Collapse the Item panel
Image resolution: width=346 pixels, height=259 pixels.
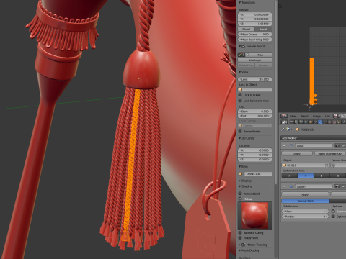(x=240, y=166)
